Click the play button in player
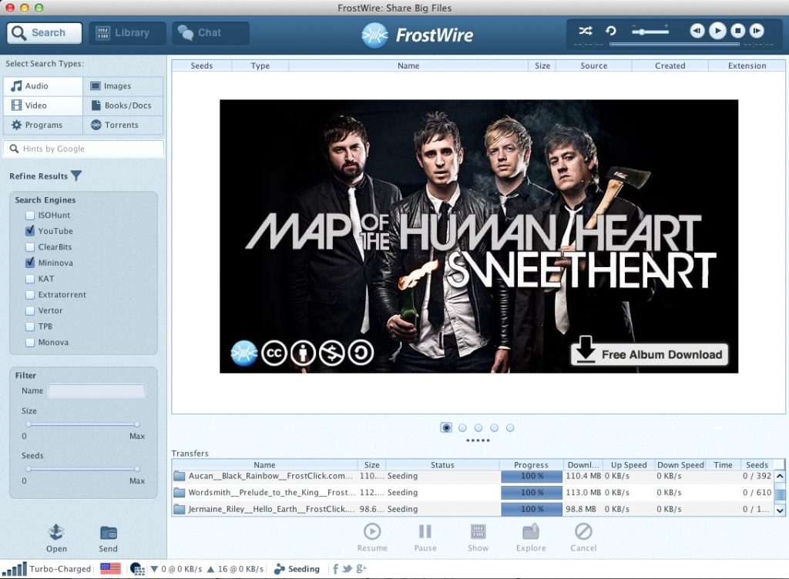The image size is (789, 579). [x=717, y=31]
